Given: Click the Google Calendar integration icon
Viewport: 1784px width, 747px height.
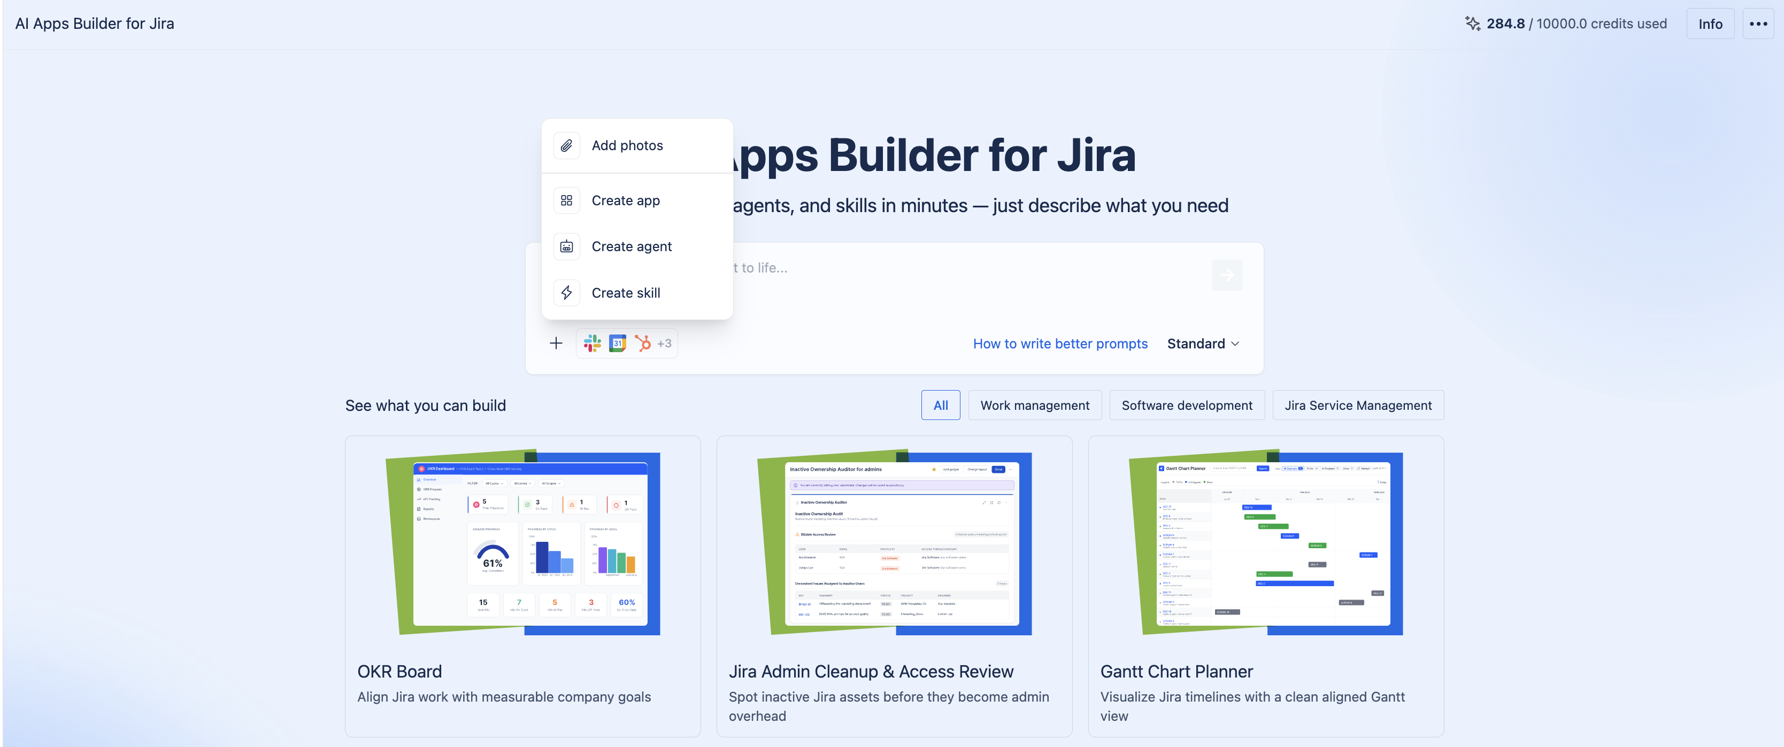Looking at the screenshot, I should [617, 343].
